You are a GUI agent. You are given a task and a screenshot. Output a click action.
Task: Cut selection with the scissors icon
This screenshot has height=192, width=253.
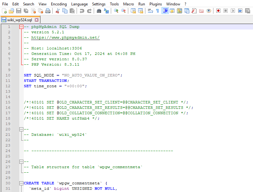pos(57,11)
